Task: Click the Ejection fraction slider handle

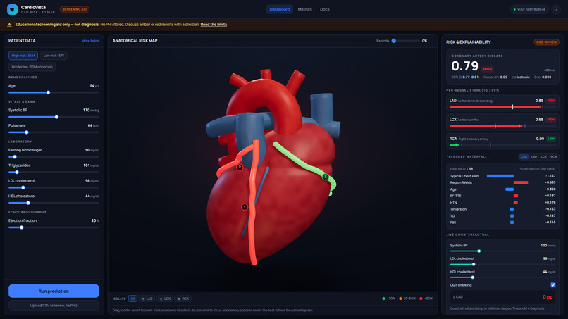Action: 21,227
